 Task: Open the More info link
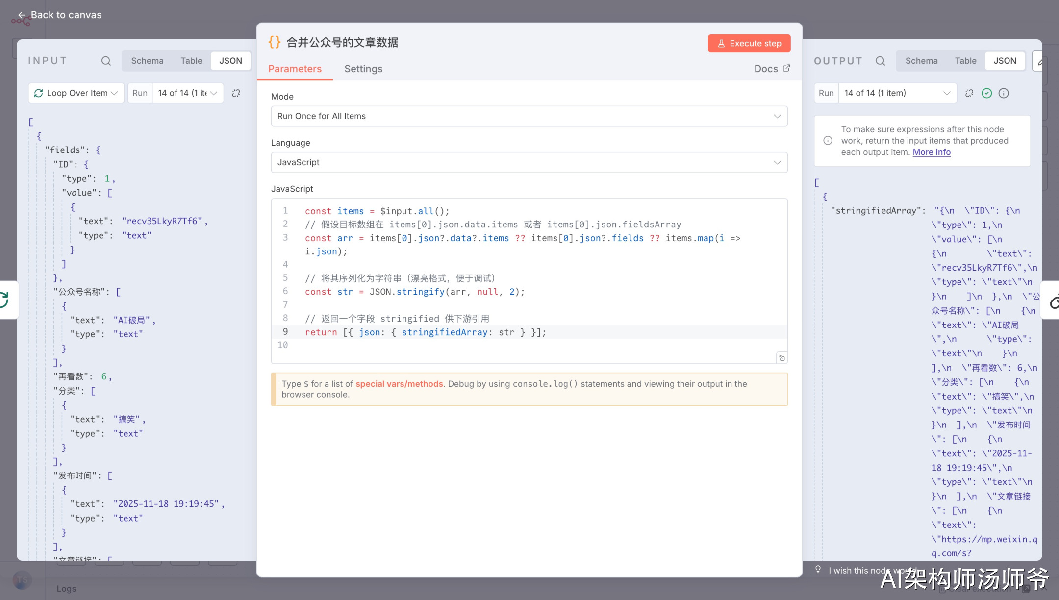point(932,152)
